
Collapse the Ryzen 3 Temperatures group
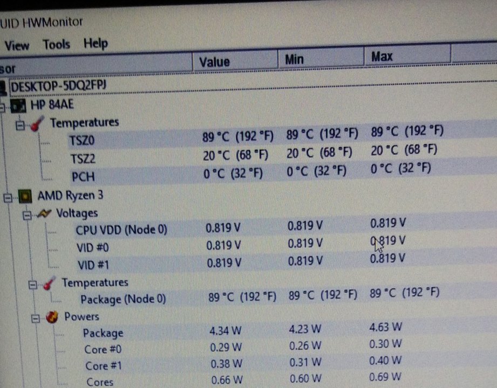33,285
